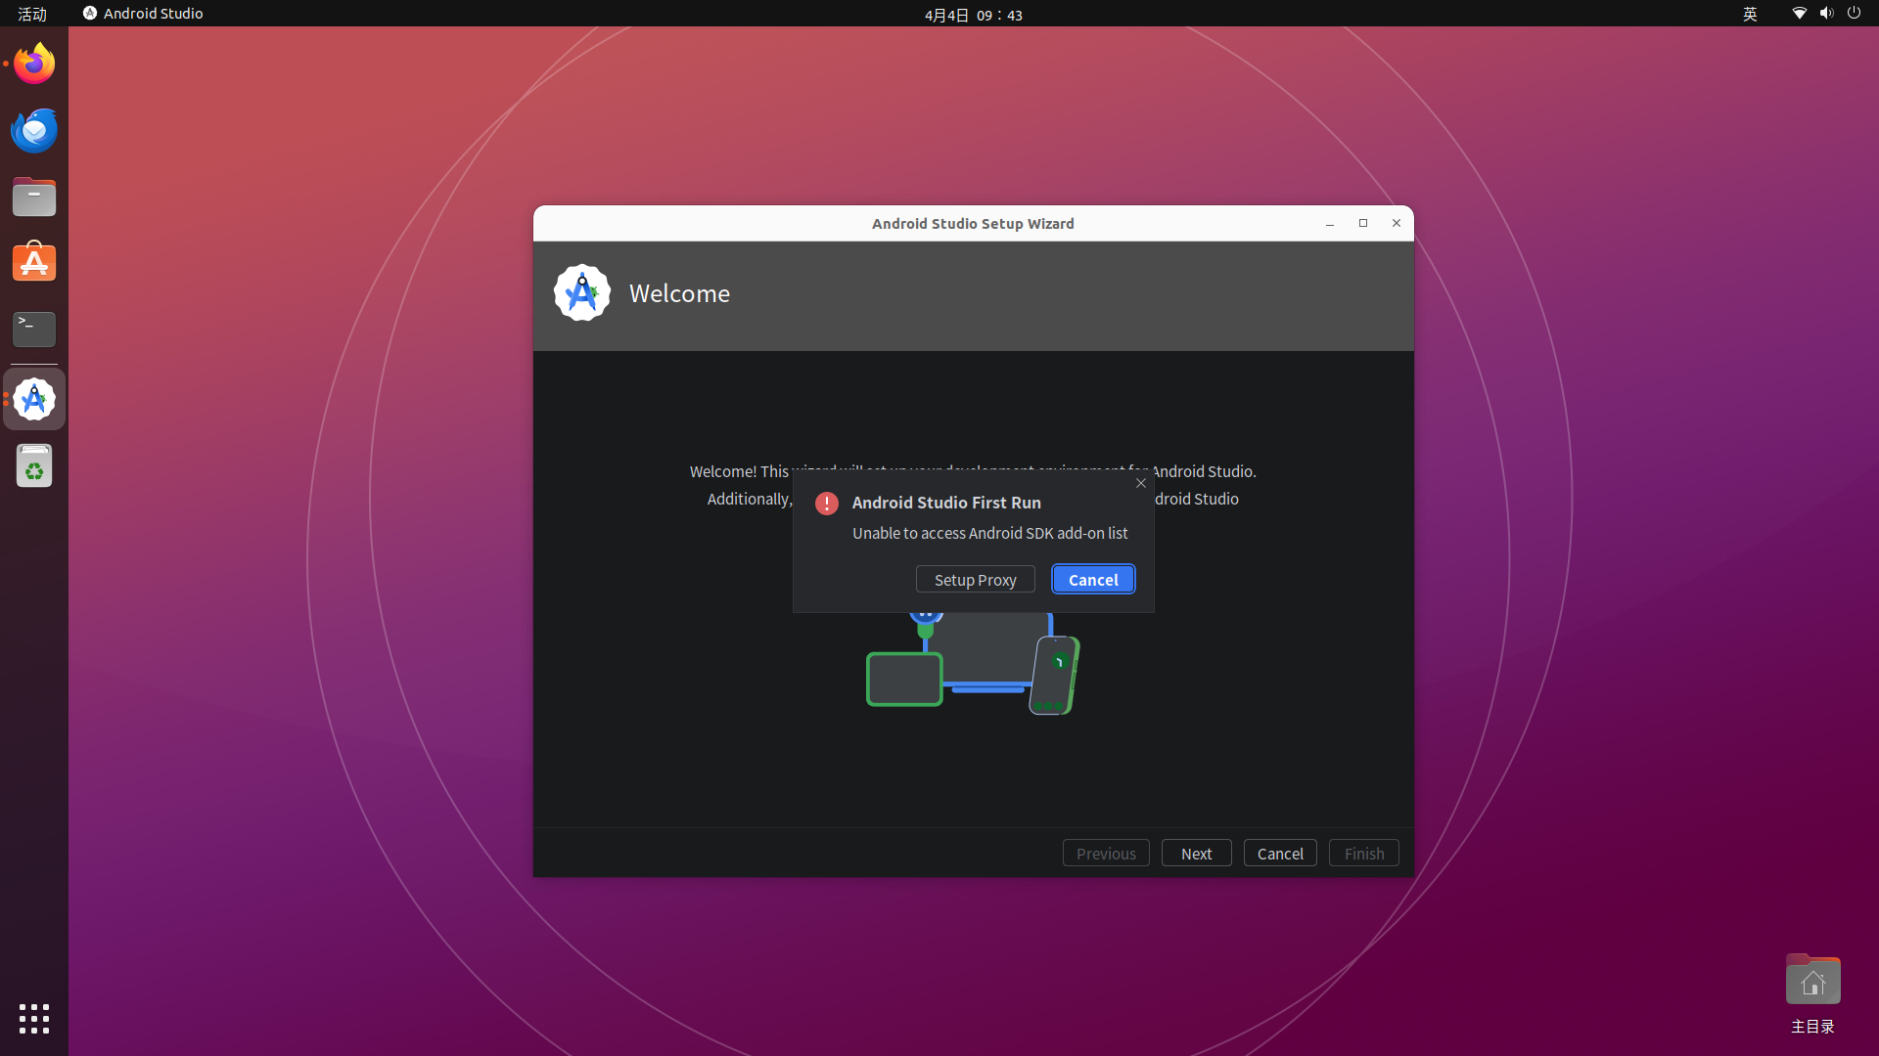Open the clock and calendar panel
Viewport: 1879px width, 1056px height.
tap(973, 15)
